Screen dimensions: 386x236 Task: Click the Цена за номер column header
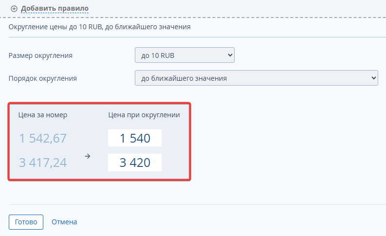click(43, 115)
